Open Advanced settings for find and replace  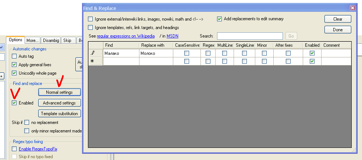tap(59, 103)
